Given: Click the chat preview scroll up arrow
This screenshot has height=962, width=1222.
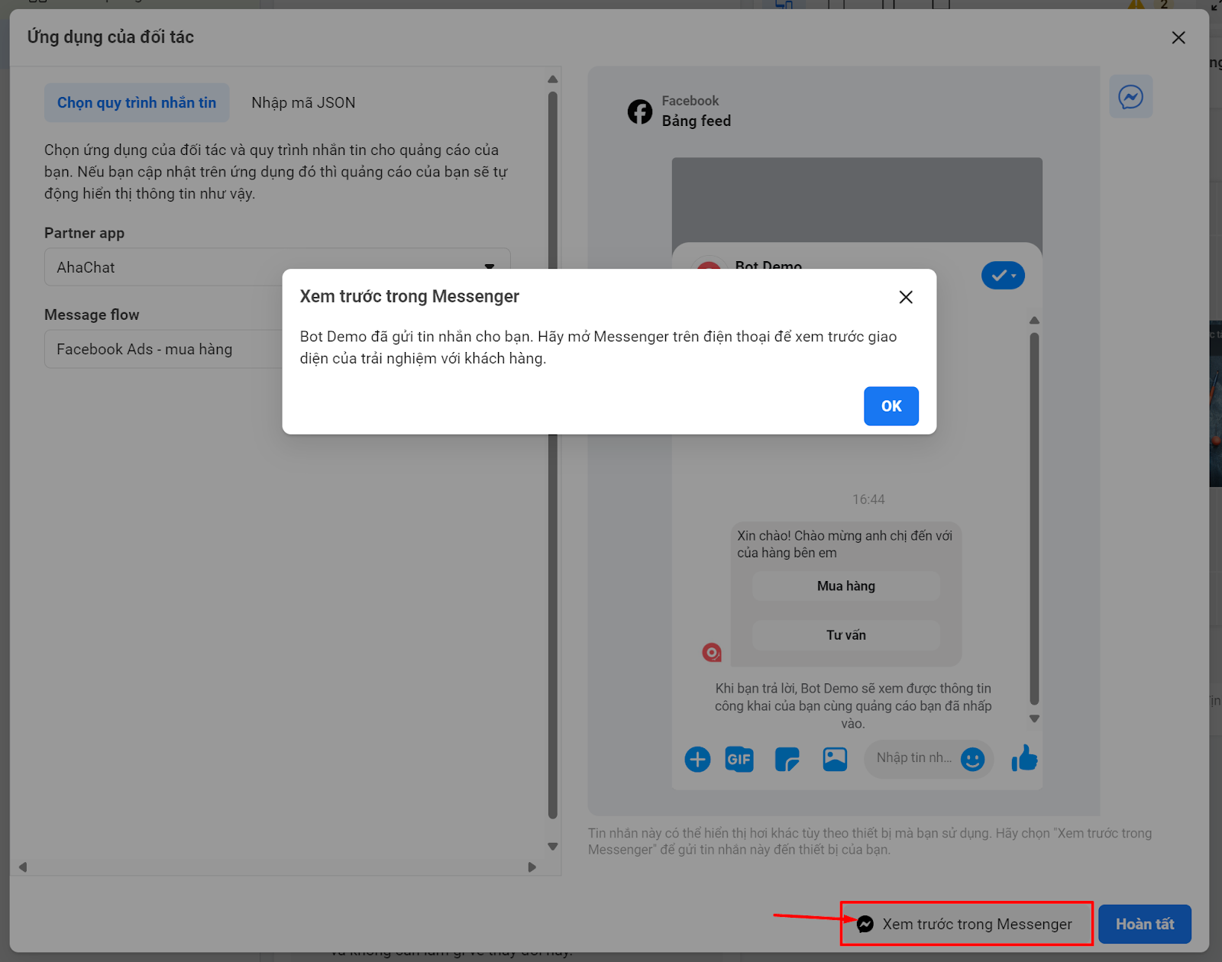Looking at the screenshot, I should tap(1034, 320).
